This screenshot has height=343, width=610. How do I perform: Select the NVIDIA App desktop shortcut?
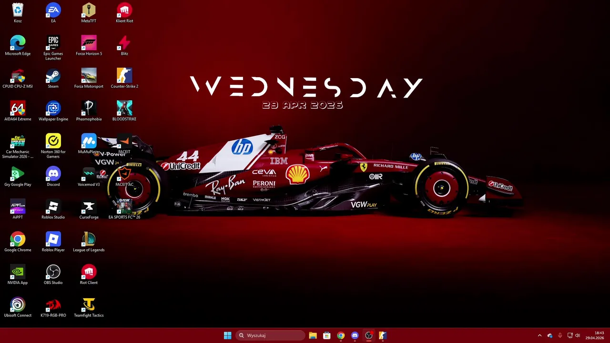18,275
